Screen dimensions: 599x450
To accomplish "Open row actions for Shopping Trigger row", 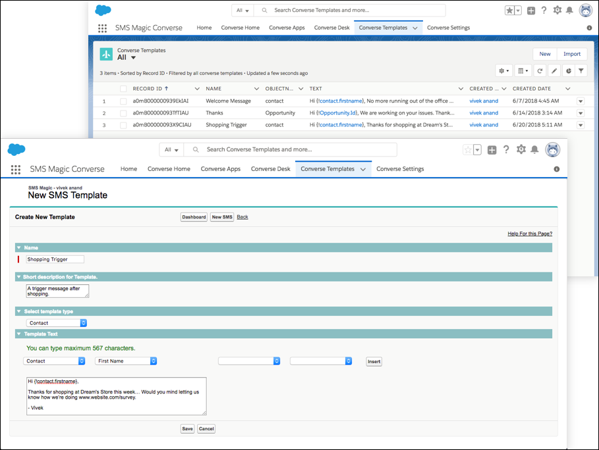I will point(581,125).
